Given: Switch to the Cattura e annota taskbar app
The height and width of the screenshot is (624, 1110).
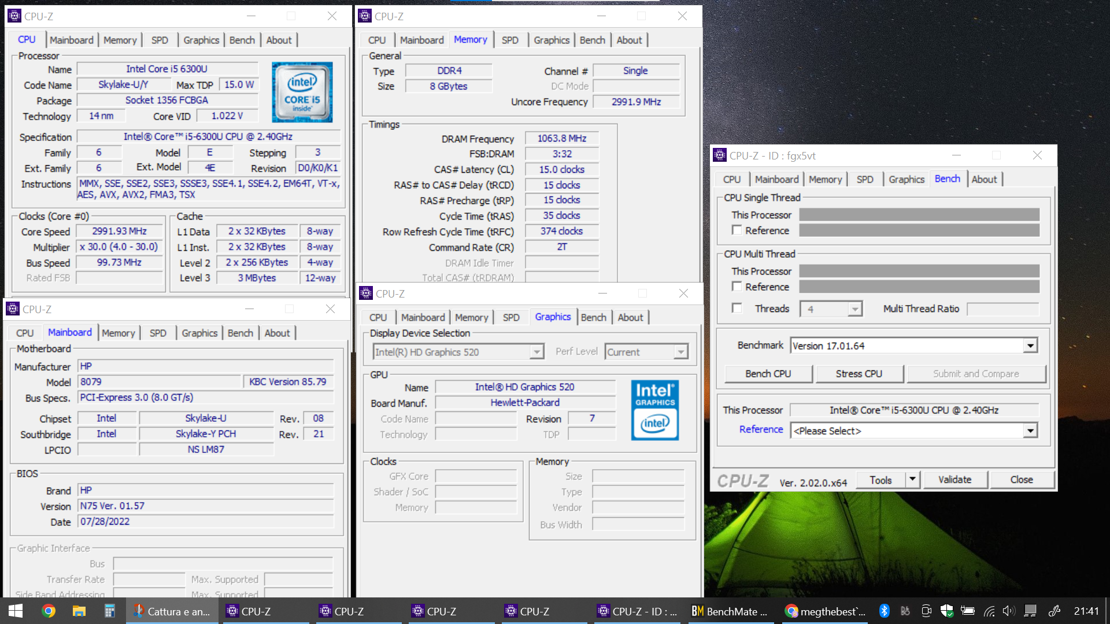Looking at the screenshot, I should coord(172,611).
